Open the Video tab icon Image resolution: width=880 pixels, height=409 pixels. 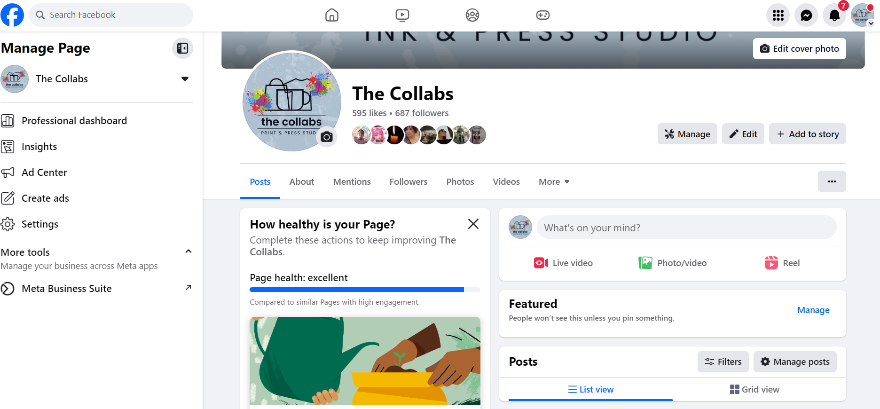[x=402, y=15]
